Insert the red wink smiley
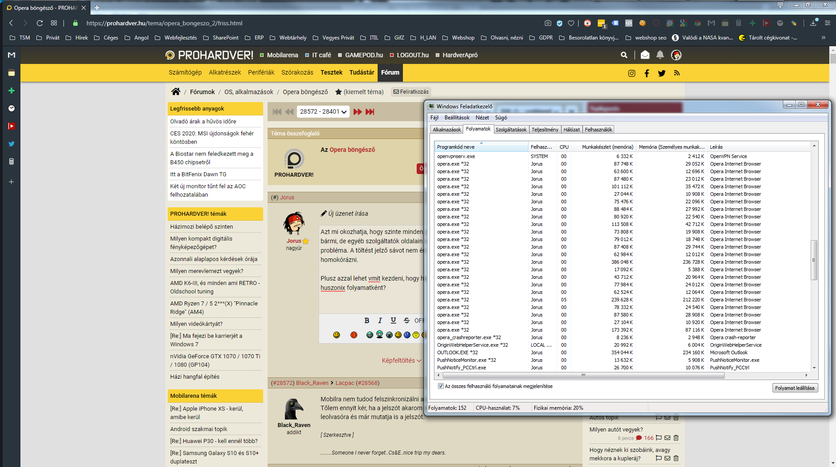The width and height of the screenshot is (836, 467). tap(354, 335)
